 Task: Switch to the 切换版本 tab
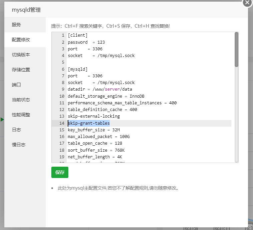(x=25, y=55)
